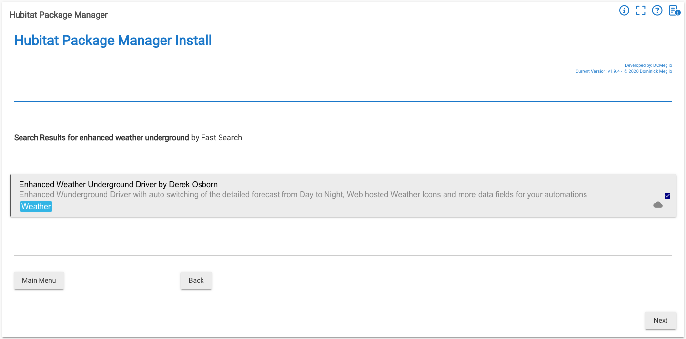686x339 pixels.
Task: Click the Hubitat Package Manager Install heading
Action: [x=113, y=40]
